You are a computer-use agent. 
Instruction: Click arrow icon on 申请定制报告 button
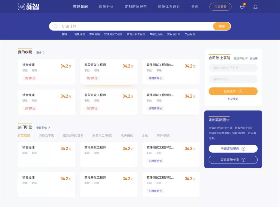click(x=243, y=149)
